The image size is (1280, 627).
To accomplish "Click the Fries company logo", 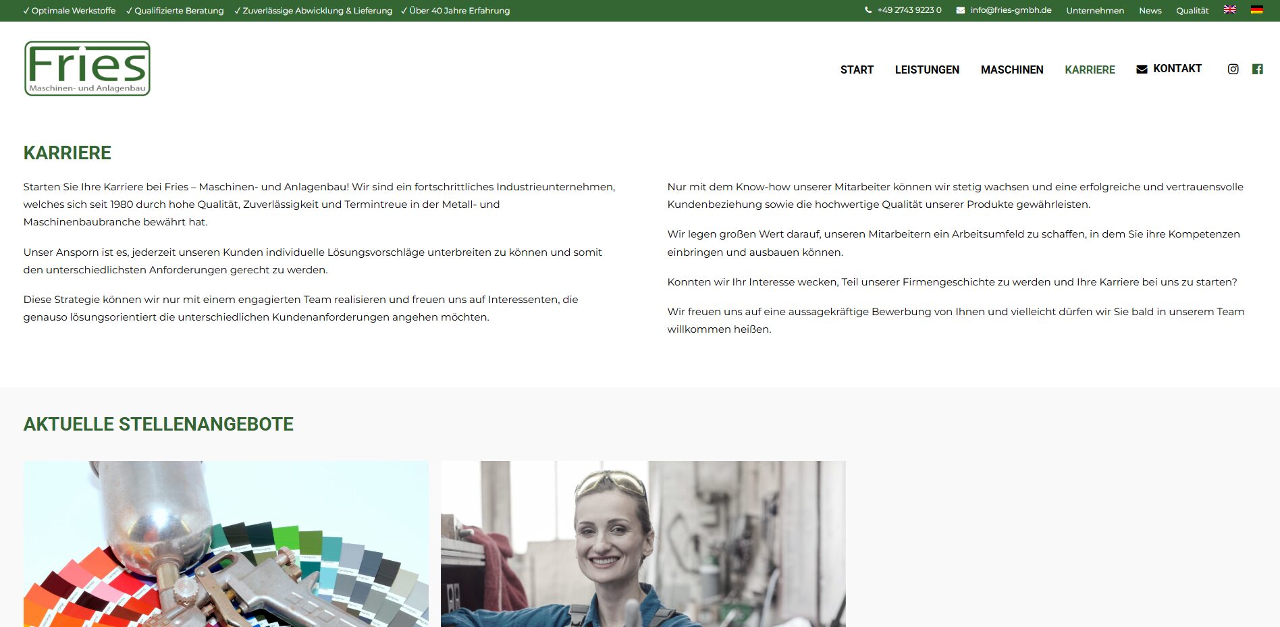I will click(x=87, y=68).
